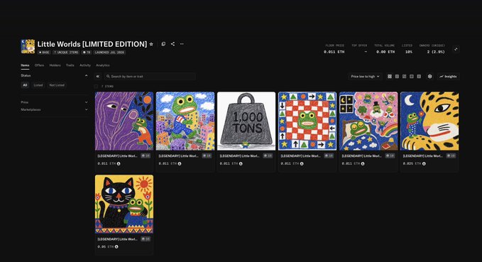Screen dimensions: 482x262
Task: Switch to the Activity tab
Action: point(85,65)
